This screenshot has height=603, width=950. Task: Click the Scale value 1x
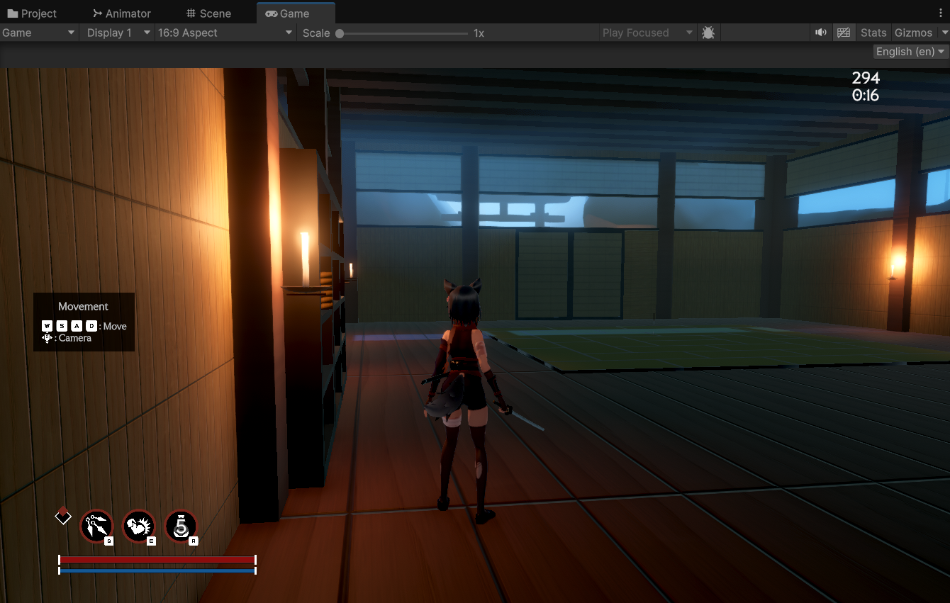pyautogui.click(x=479, y=33)
